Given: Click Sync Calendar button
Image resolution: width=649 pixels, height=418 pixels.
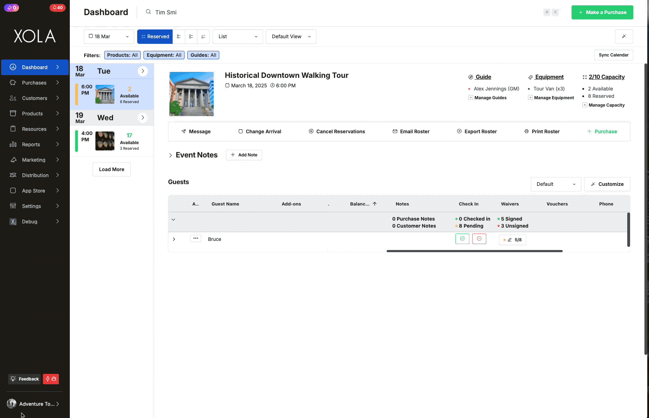Looking at the screenshot, I should pyautogui.click(x=613, y=55).
